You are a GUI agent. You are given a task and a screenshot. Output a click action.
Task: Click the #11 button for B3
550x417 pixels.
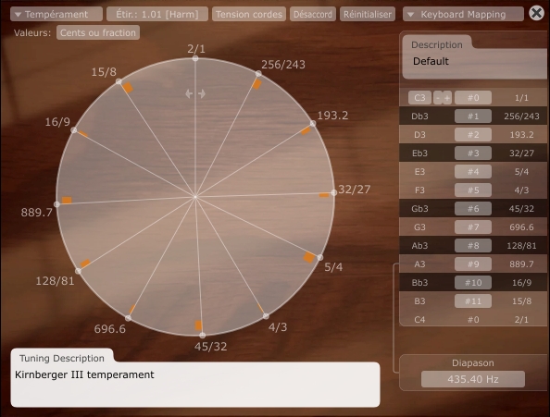tap(473, 301)
